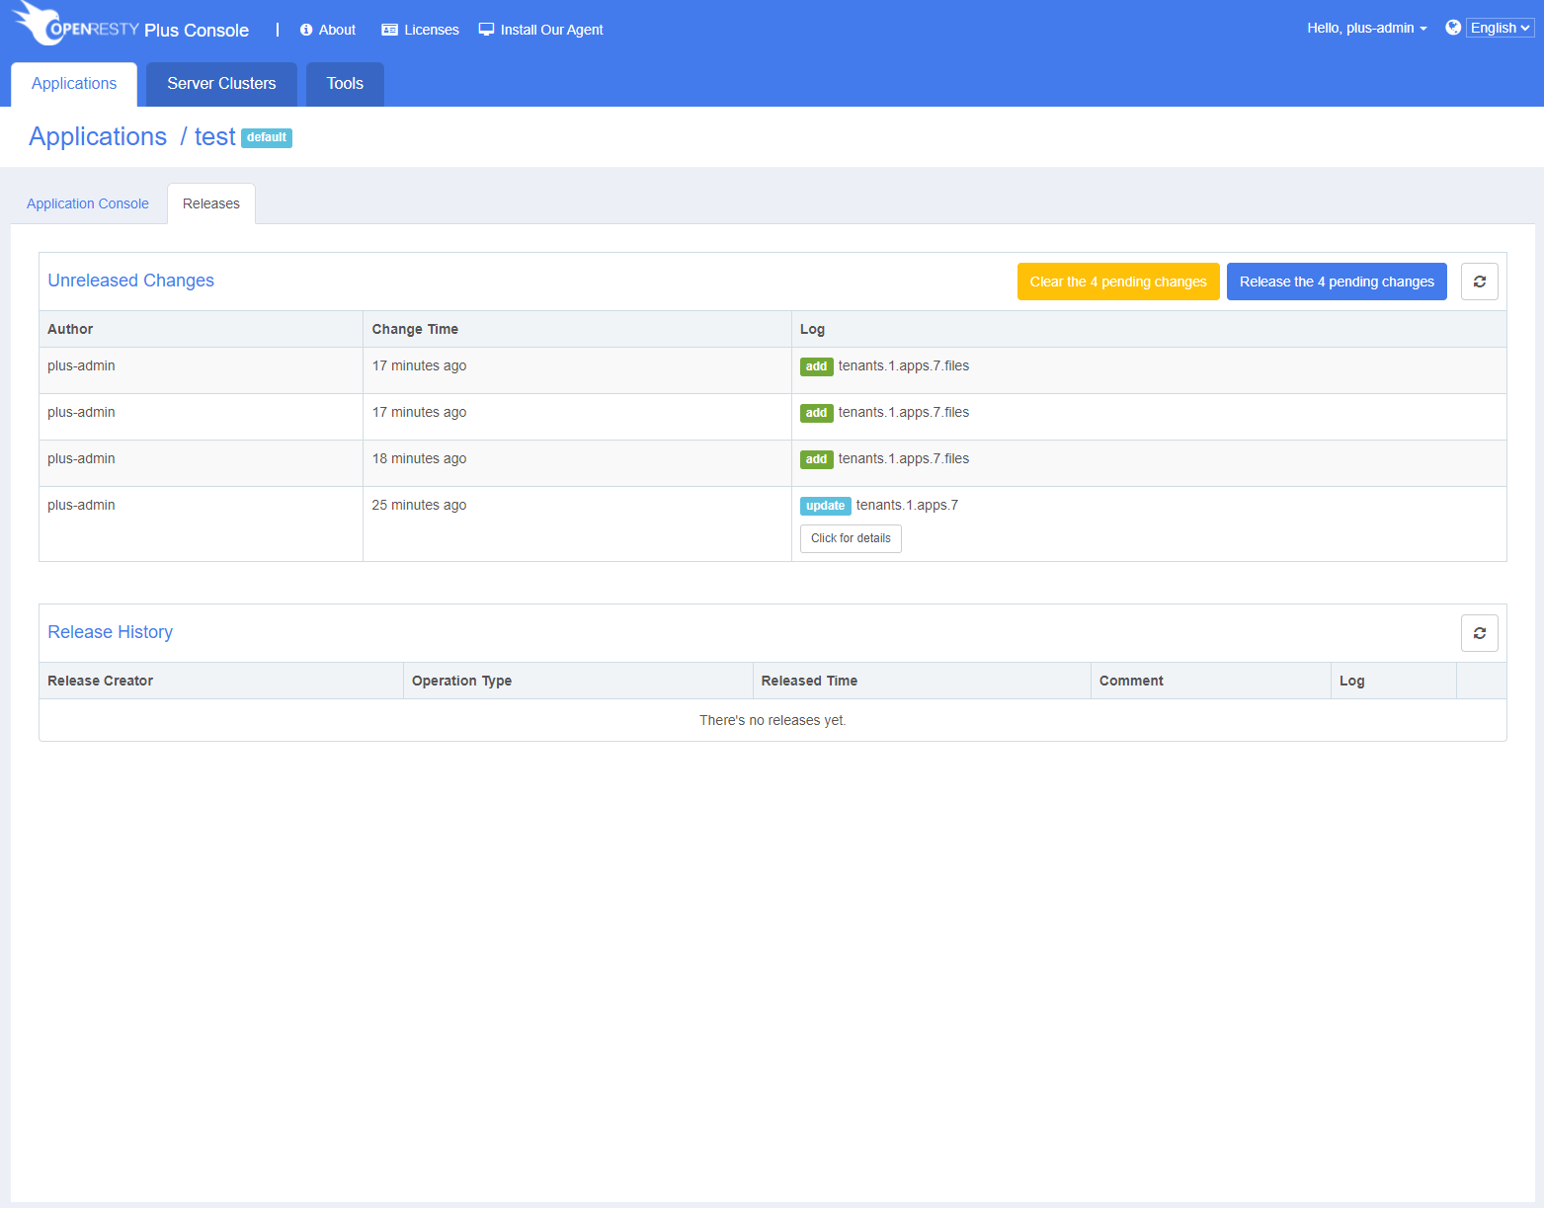Image resolution: width=1544 pixels, height=1208 pixels.
Task: Click the add badge in 18 minutes row
Action: click(816, 459)
